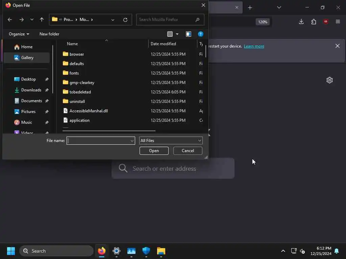This screenshot has height=259, width=346.
Task: Click the pin icon beside Pictures
Action: pos(47,112)
